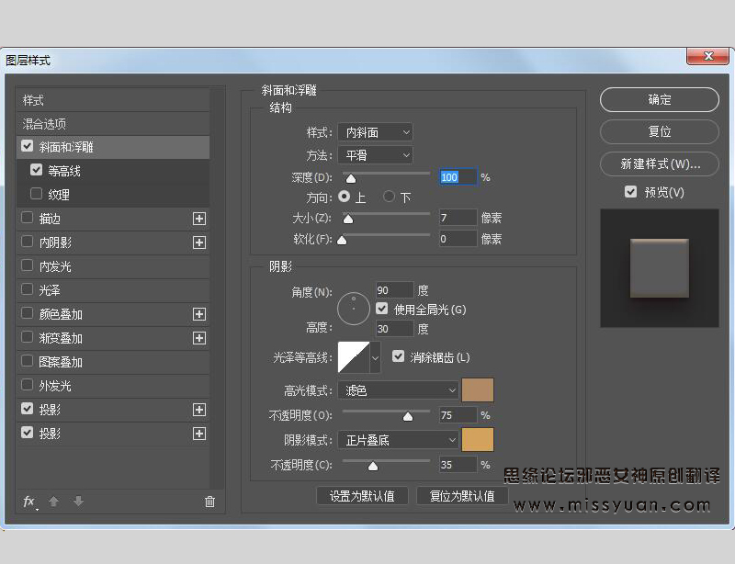Click the plus icon beside 投影
This screenshot has width=735, height=564.
point(199,409)
